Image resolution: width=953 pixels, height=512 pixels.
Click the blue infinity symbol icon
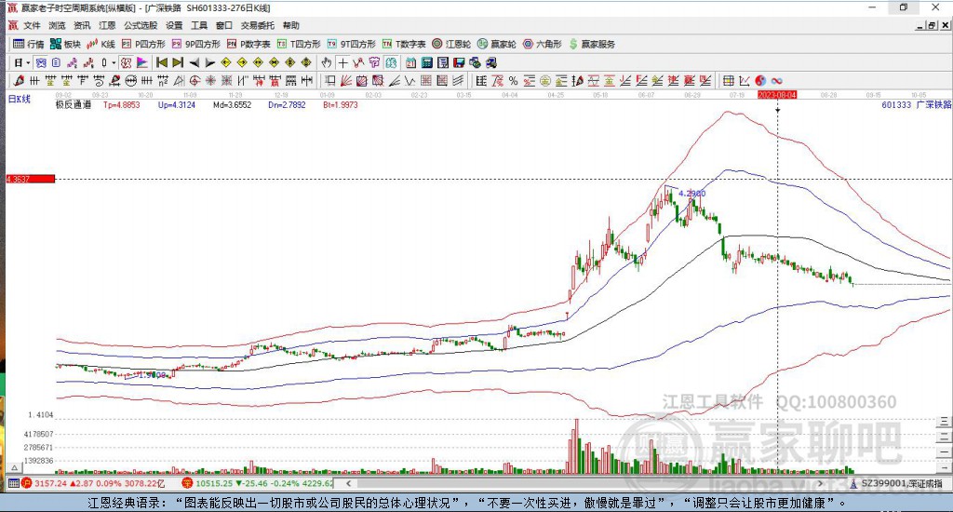coord(776,81)
